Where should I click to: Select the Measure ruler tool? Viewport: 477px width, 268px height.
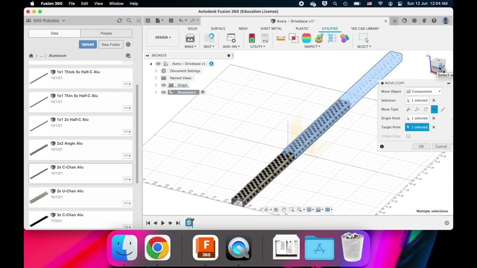[281, 38]
